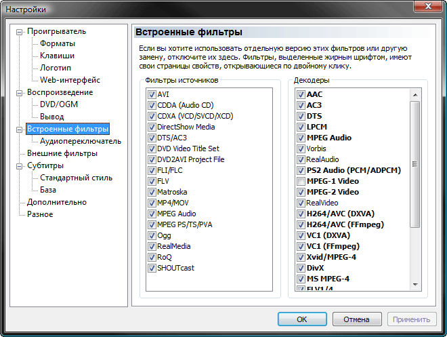Open the Форматы settings page
447x337 pixels.
point(58,43)
